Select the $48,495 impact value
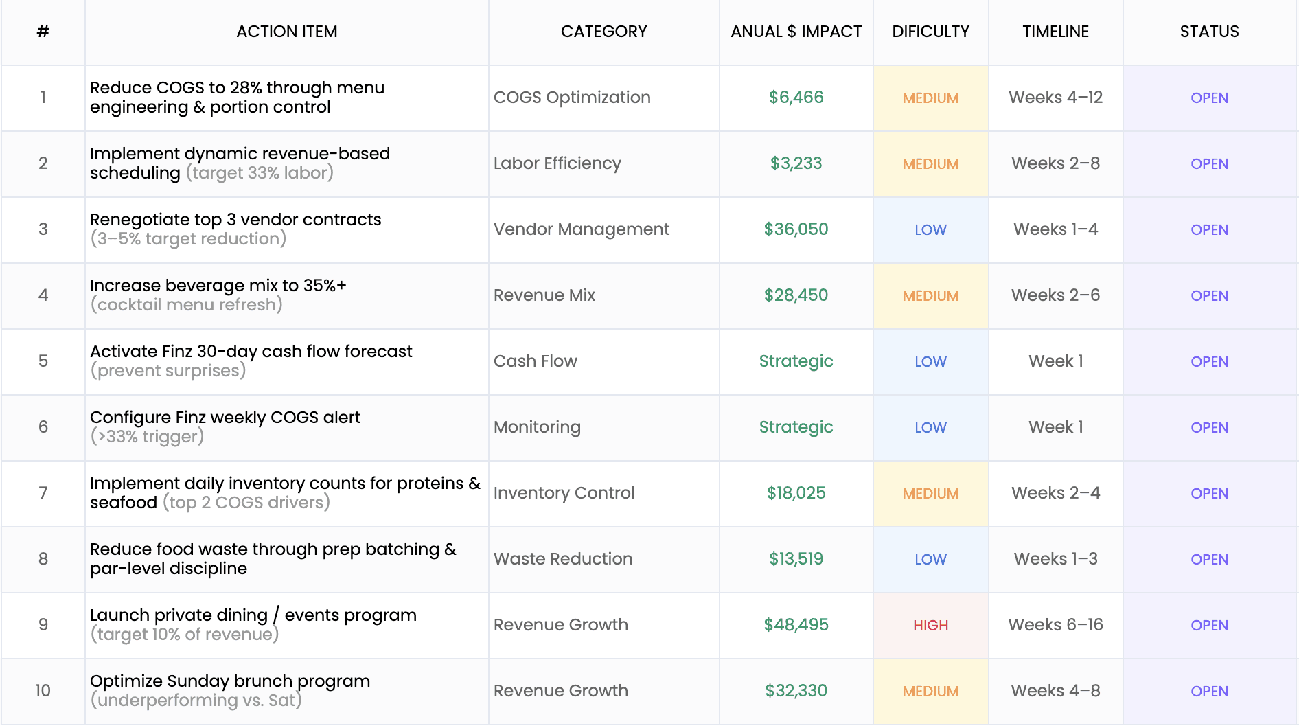 pos(796,625)
